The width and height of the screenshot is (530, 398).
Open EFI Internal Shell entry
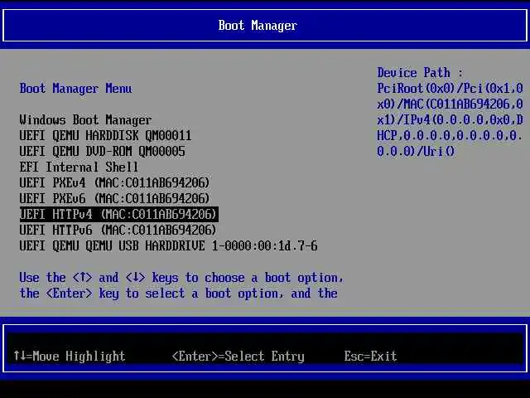pyautogui.click(x=79, y=167)
